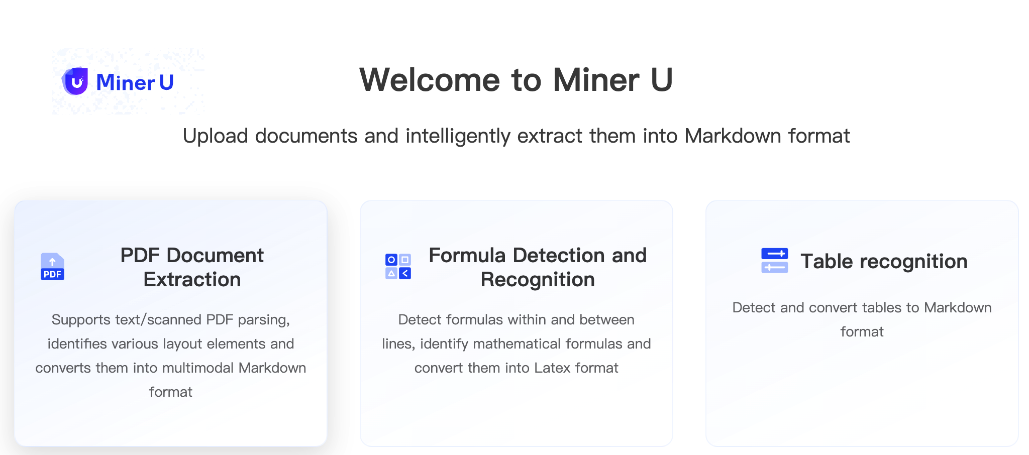1029x455 pixels.
Task: Click the MinerU shield logo icon
Action: click(75, 81)
